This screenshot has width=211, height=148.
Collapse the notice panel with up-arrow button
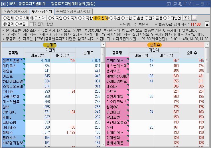point(207,24)
